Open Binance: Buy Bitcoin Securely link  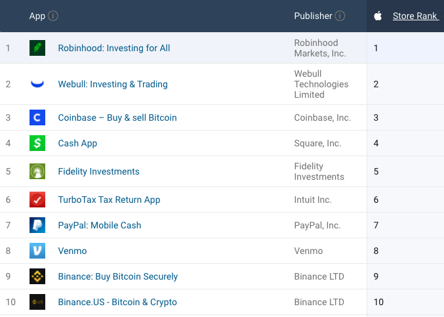click(x=118, y=276)
